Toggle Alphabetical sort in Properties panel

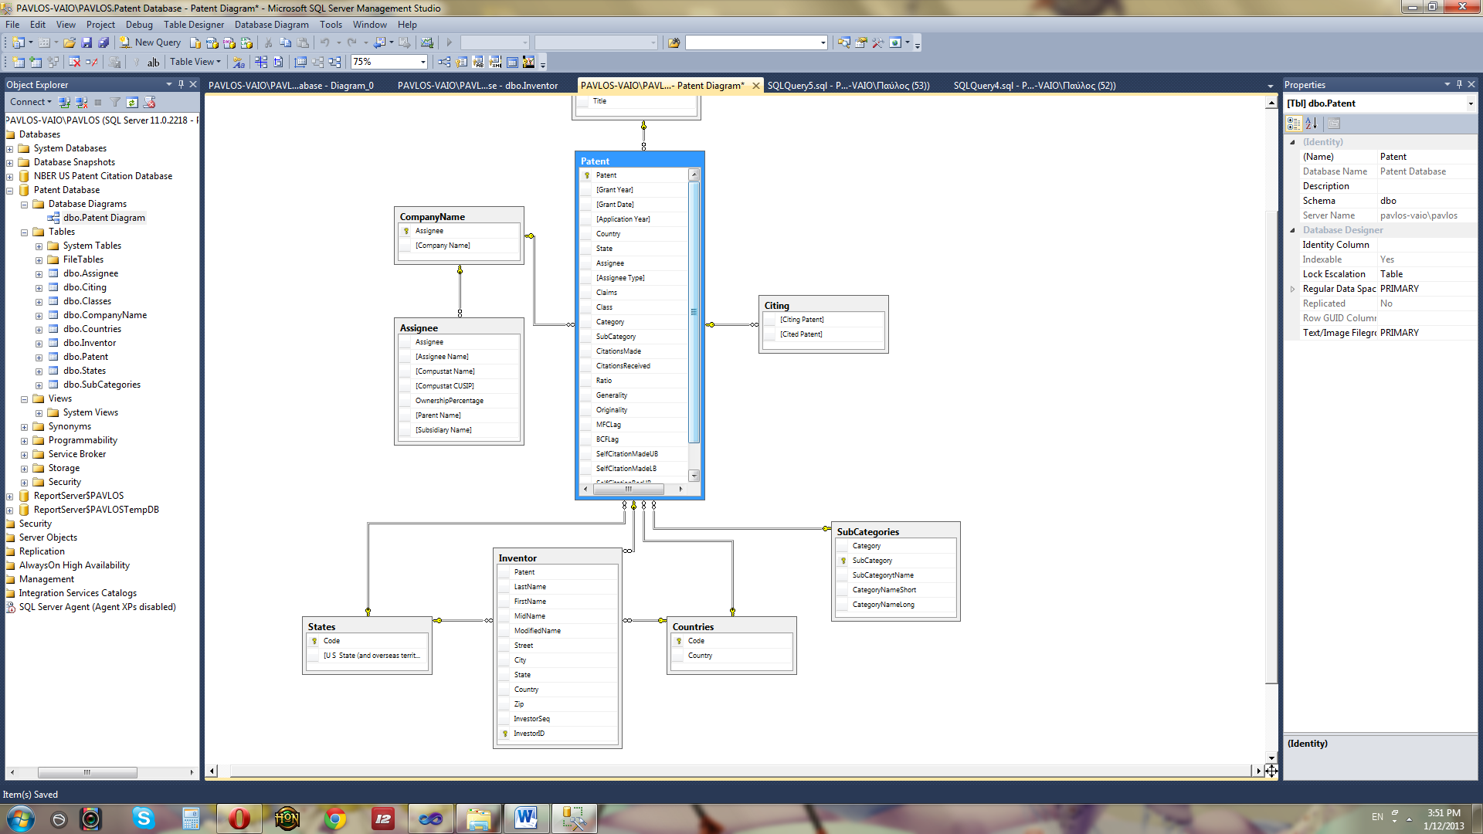(1312, 124)
